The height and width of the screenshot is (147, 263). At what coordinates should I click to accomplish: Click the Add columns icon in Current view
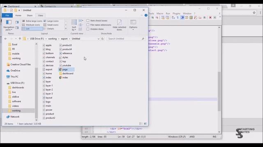(x=81, y=25)
